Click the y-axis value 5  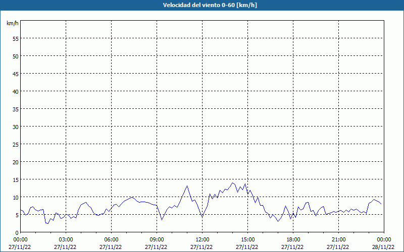pos(17,215)
